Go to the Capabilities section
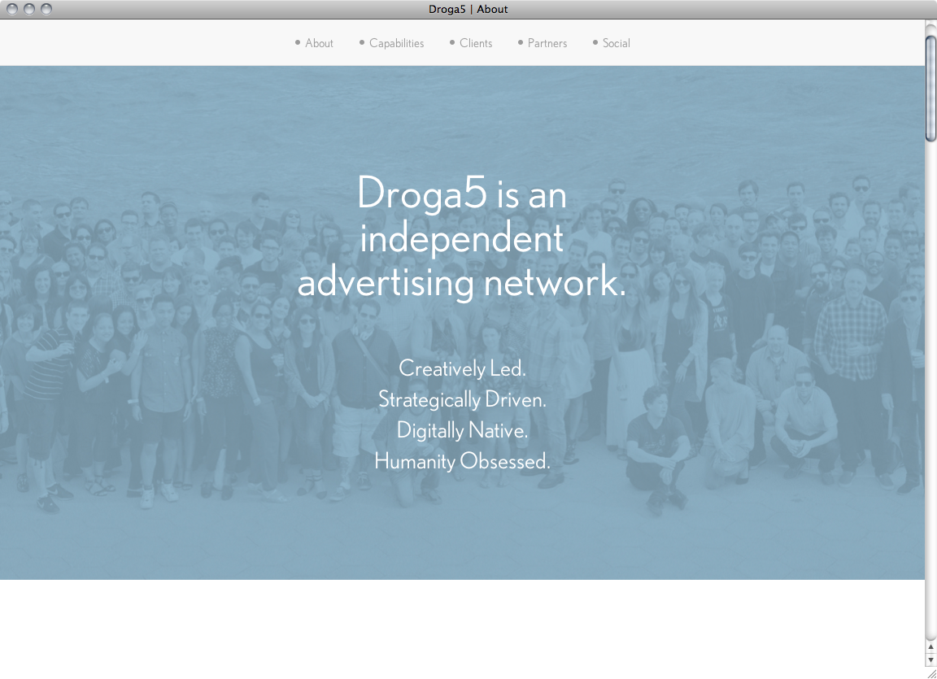 396,43
